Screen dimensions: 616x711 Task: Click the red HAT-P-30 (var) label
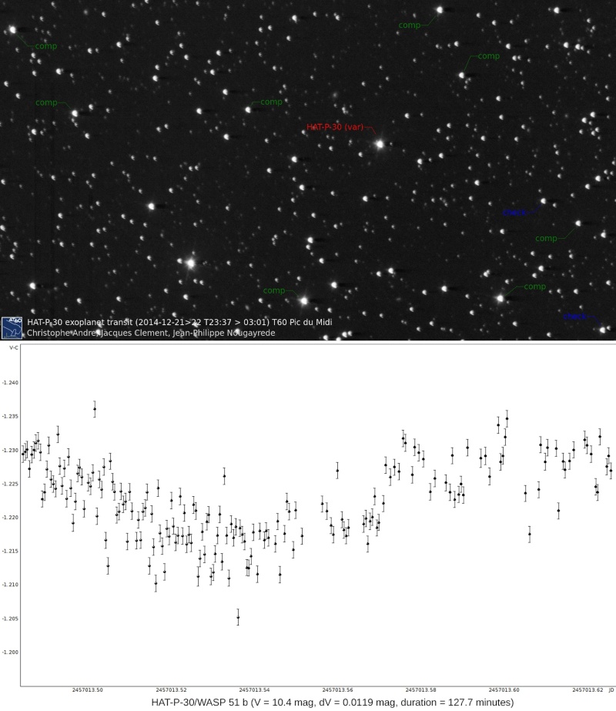pyautogui.click(x=335, y=127)
